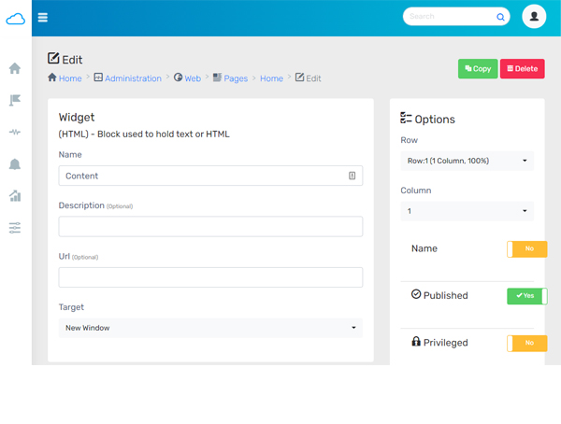Click the Widget heading text
This screenshot has width=561, height=424.
(x=77, y=118)
